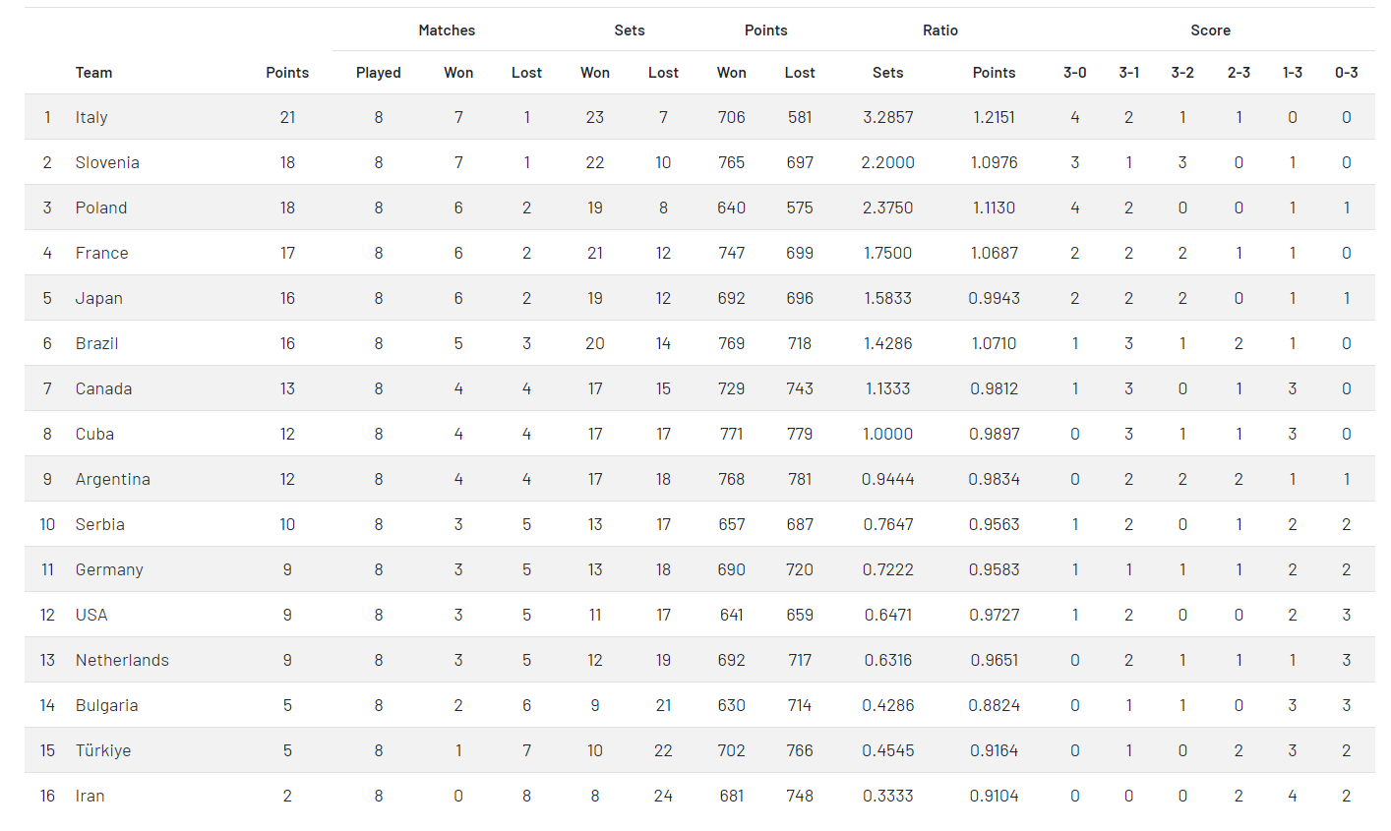
Task: Click Iran at rank 16
Action: click(x=91, y=796)
